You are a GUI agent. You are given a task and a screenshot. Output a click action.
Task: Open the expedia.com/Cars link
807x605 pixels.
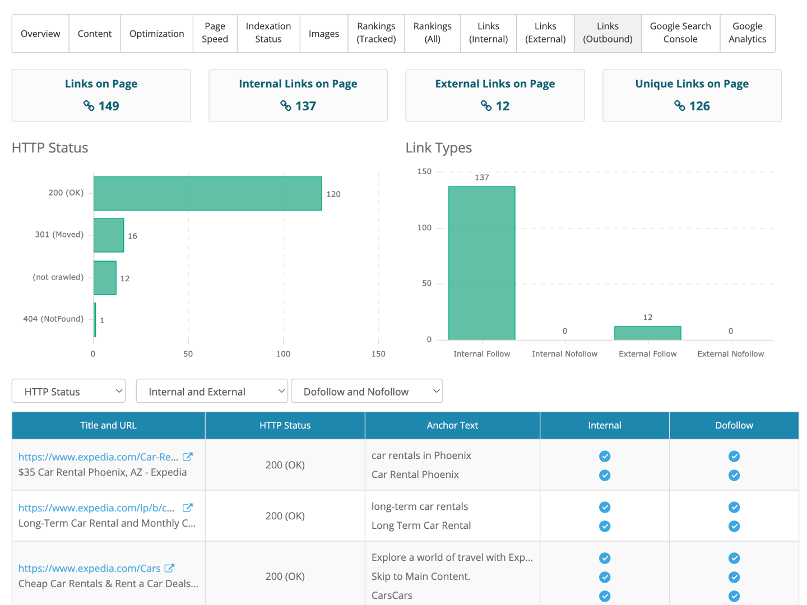(90, 568)
